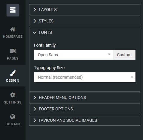The width and height of the screenshot is (143, 140).
Task: Go to the HOMEPAGE sidebar label
Action: [13, 36]
